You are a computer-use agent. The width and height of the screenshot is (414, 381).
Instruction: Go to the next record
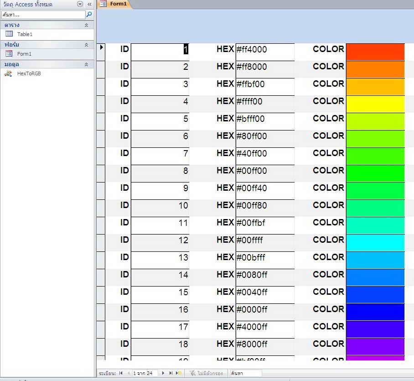pos(163,373)
